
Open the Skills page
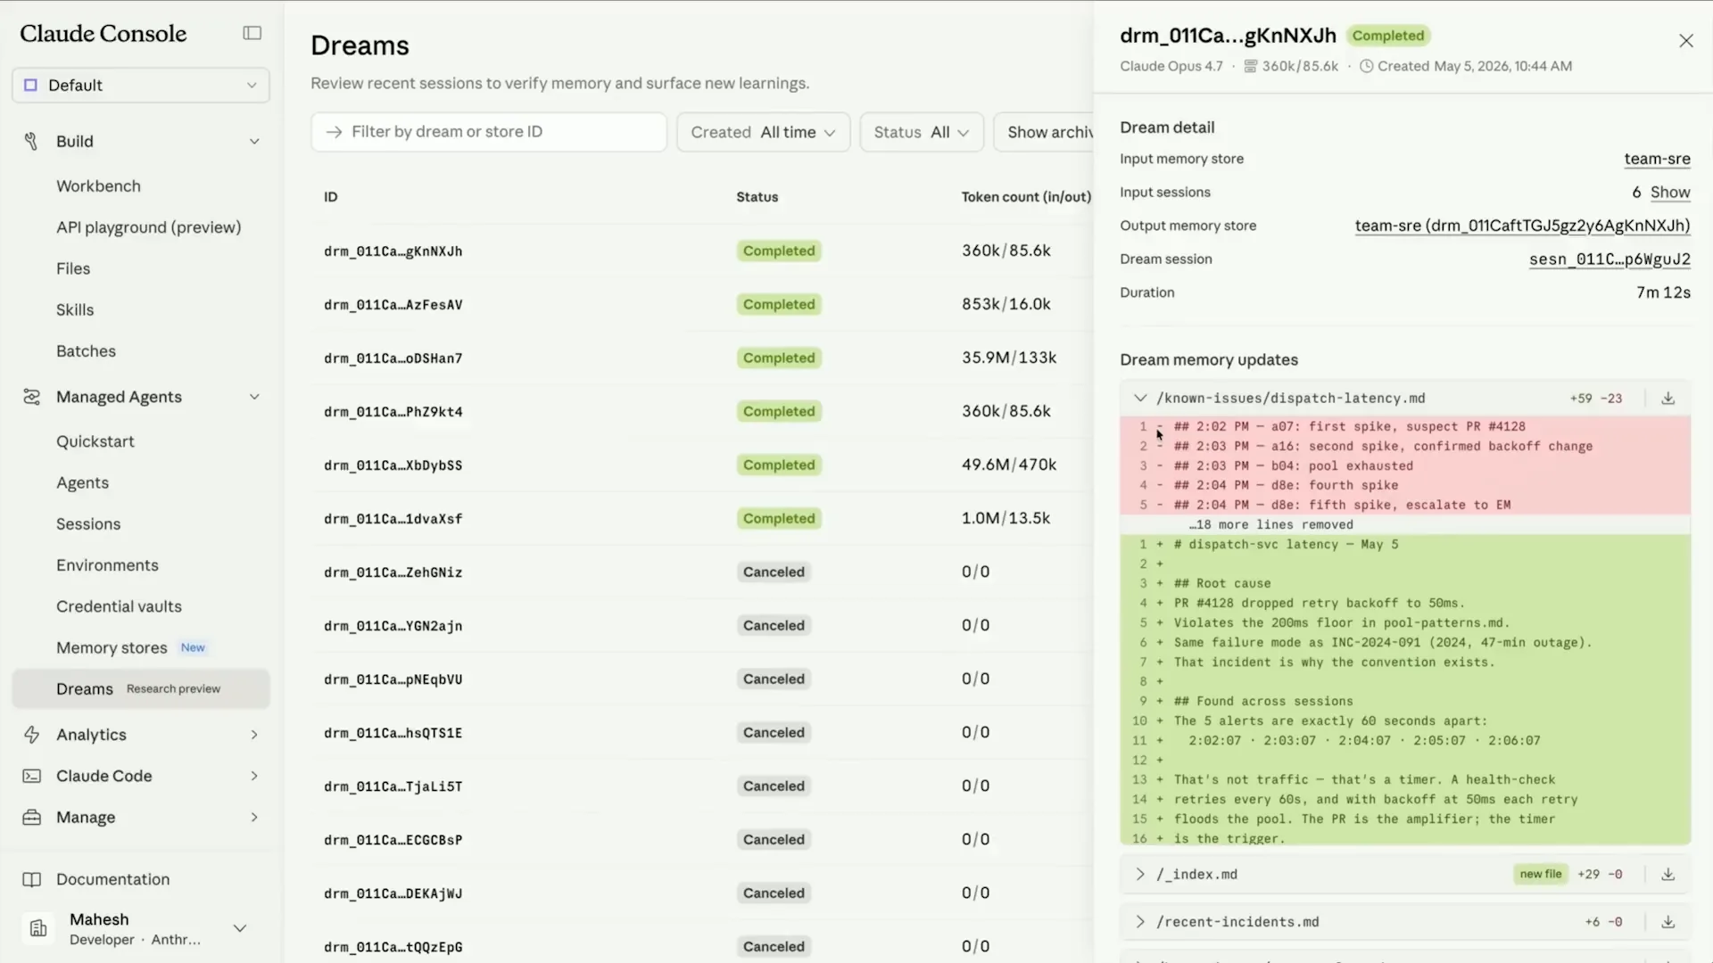pos(75,309)
